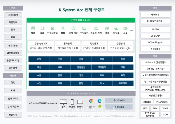The width and height of the screenshot is (175, 124).
Task: Select the IT관리자 button
Action: (13, 115)
